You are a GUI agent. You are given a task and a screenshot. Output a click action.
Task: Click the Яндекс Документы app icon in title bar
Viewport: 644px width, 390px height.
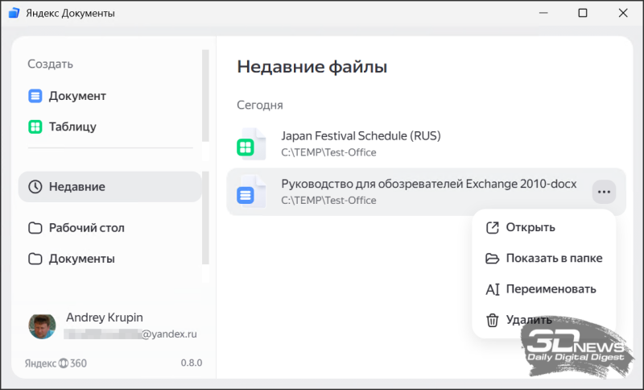pyautogui.click(x=14, y=13)
